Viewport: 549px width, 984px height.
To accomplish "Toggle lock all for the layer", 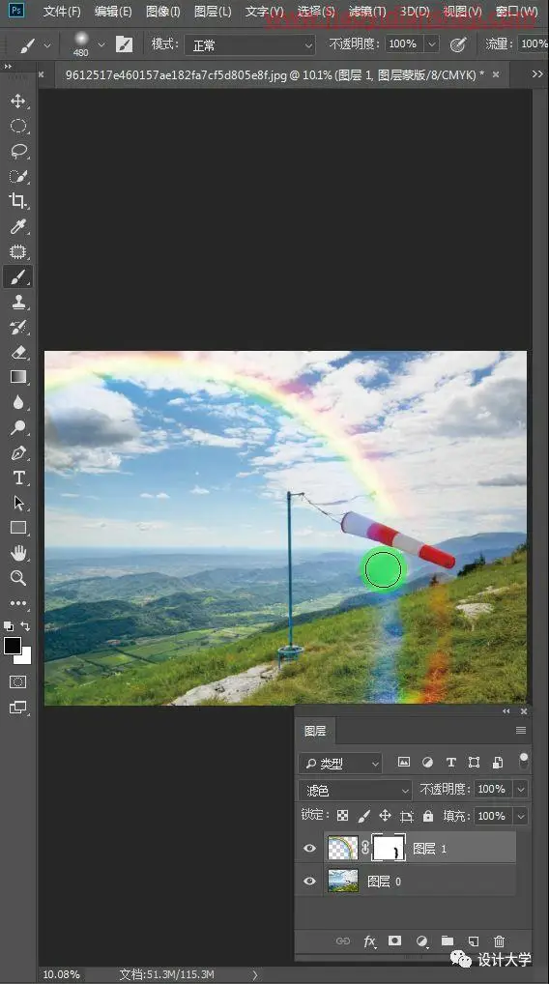I will pos(428,816).
